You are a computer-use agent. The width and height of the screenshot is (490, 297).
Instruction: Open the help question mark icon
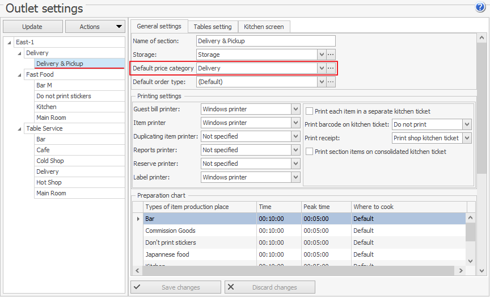pos(480,7)
